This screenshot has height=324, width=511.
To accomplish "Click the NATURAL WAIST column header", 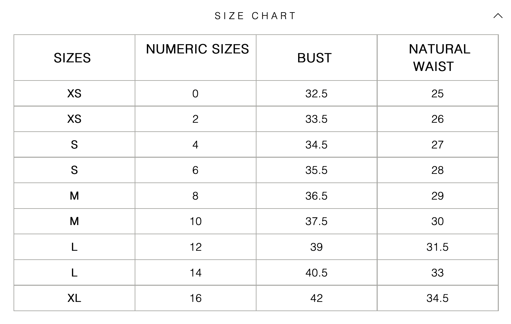I will click(439, 58).
